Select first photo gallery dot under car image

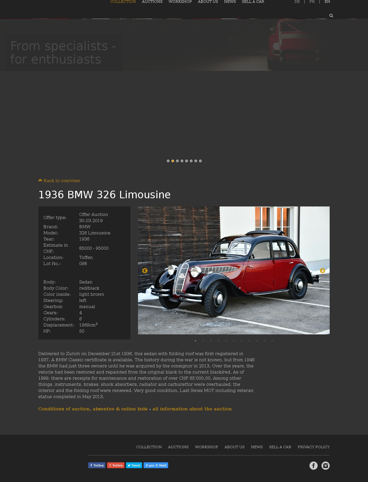(x=195, y=341)
